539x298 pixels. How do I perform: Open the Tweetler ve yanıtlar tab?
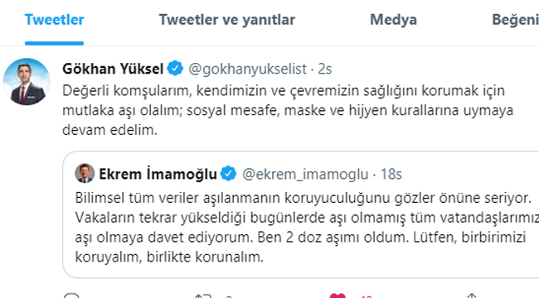227,20
